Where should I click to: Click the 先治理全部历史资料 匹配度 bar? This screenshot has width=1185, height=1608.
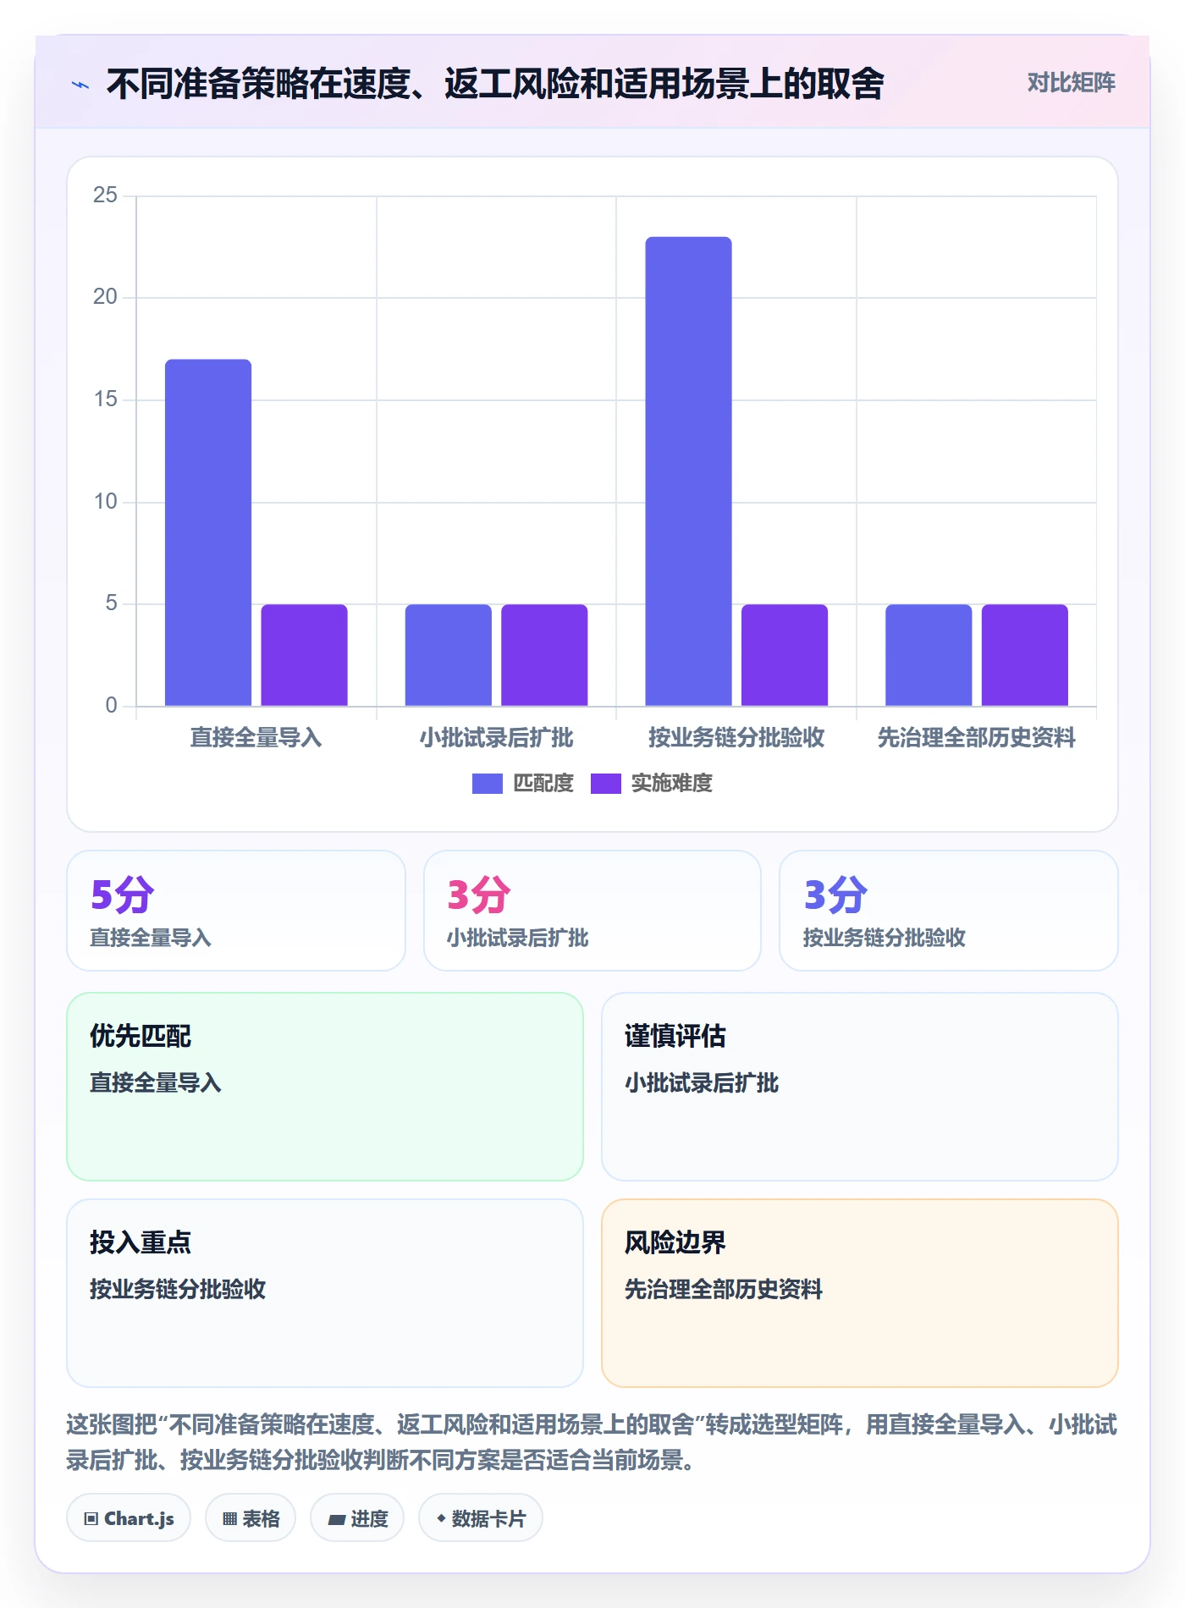929,655
